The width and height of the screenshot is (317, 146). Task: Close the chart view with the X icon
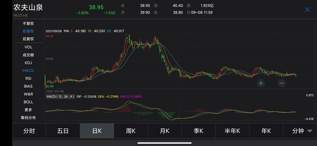[x=307, y=10]
